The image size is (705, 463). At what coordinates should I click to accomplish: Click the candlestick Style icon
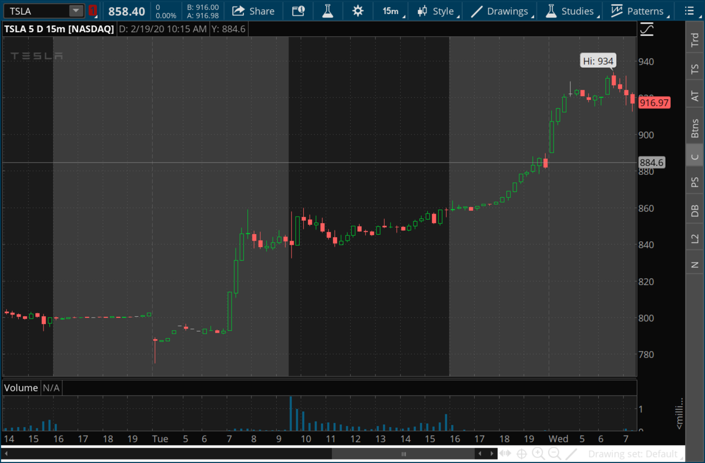[x=422, y=11]
